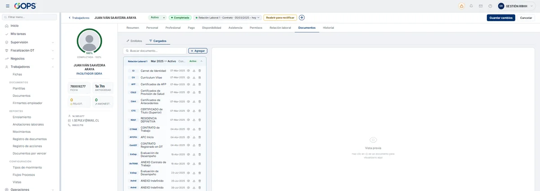Download the Certificados de AFP document
Viewport: 540px width, 191px height.
pyautogui.click(x=194, y=84)
